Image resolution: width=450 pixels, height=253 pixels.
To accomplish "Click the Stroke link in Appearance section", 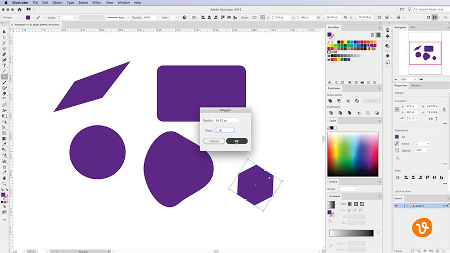I will [x=405, y=144].
